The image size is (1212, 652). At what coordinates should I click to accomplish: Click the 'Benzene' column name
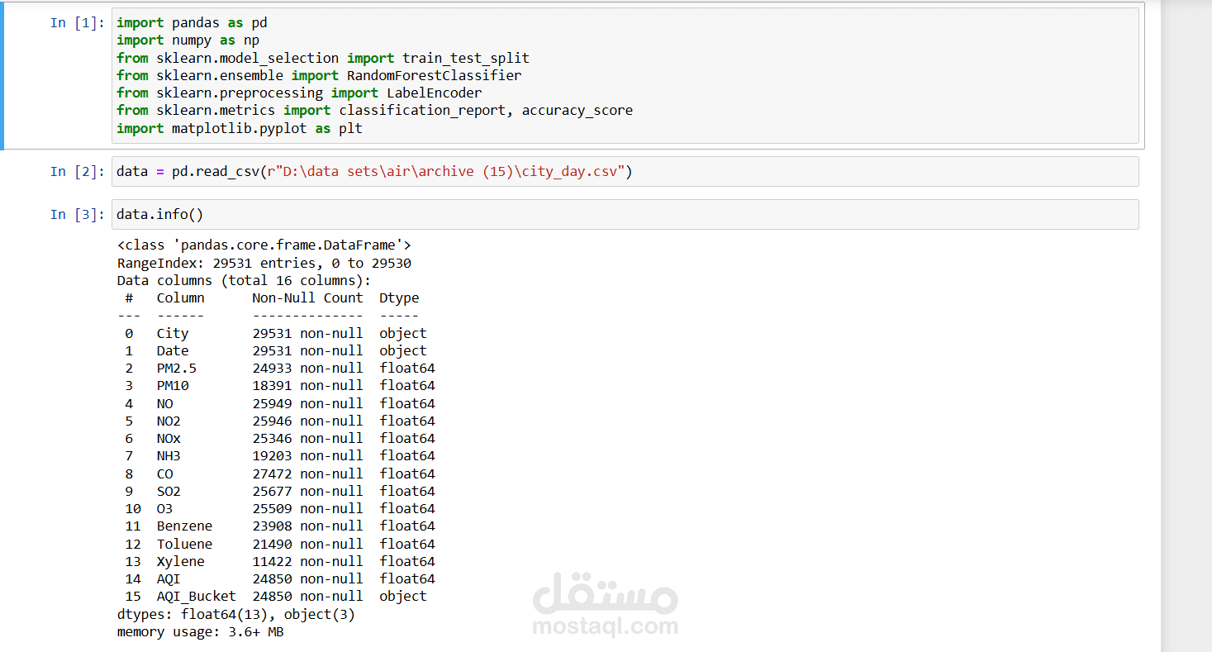[184, 526]
